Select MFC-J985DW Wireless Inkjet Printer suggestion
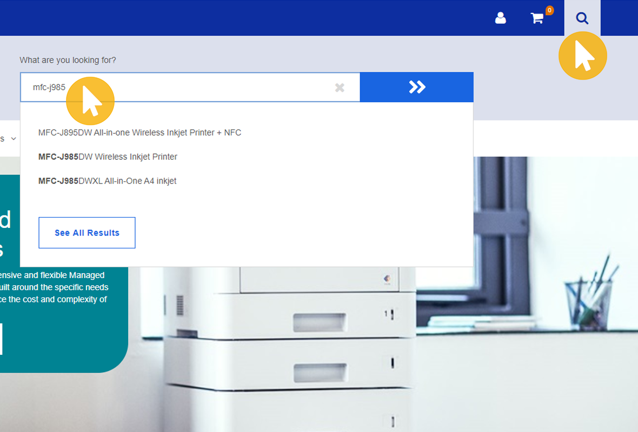This screenshot has height=432, width=638. coord(108,157)
